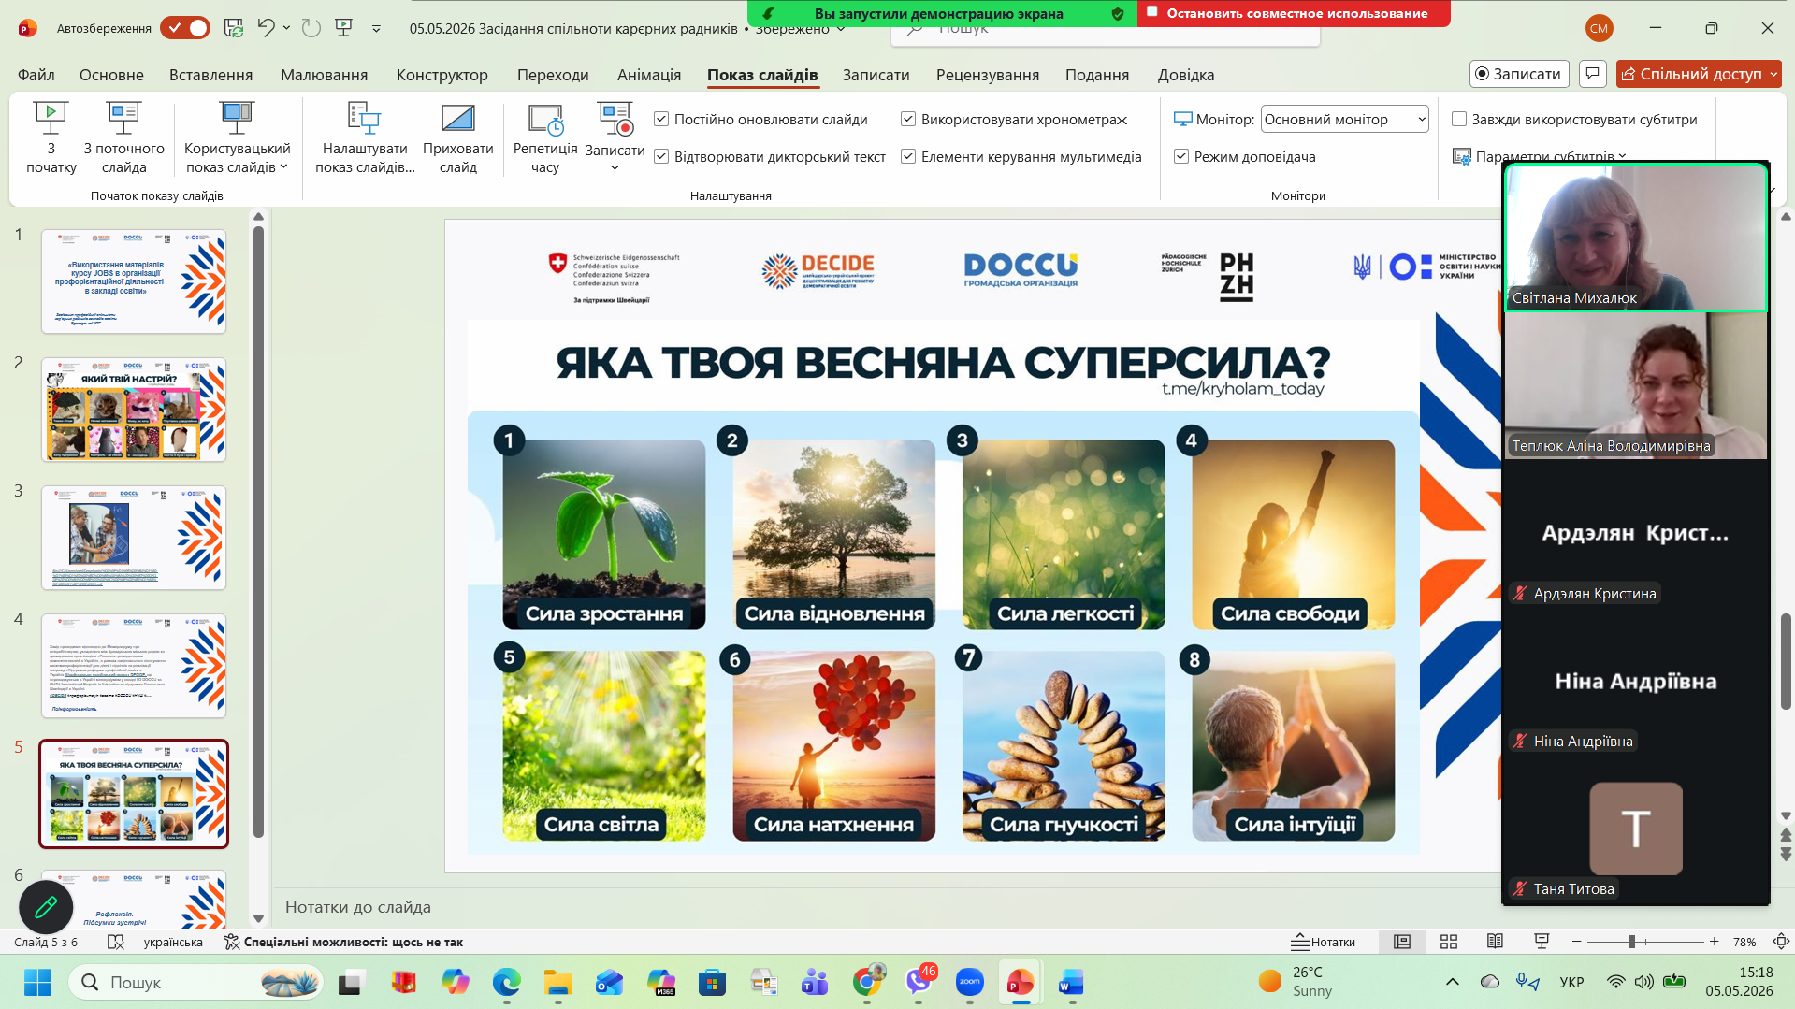Click the Record slideshow icon in ribbon
Image resolution: width=1795 pixels, height=1009 pixels.
point(615,118)
